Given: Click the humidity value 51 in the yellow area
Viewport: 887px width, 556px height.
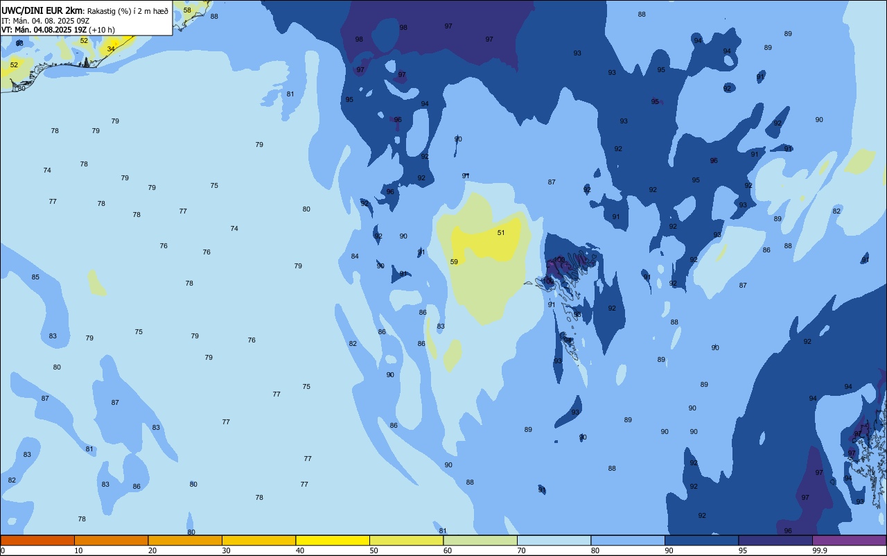Looking at the screenshot, I should 501,232.
